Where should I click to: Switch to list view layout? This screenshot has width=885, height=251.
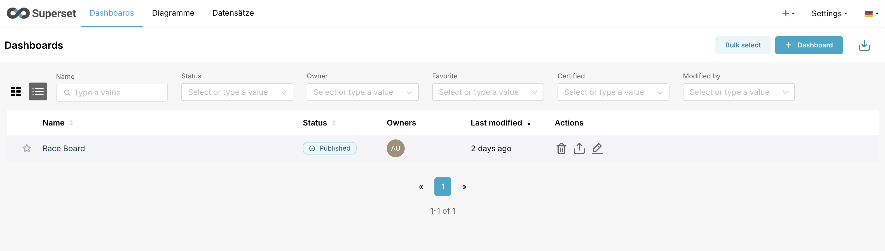[x=38, y=91]
